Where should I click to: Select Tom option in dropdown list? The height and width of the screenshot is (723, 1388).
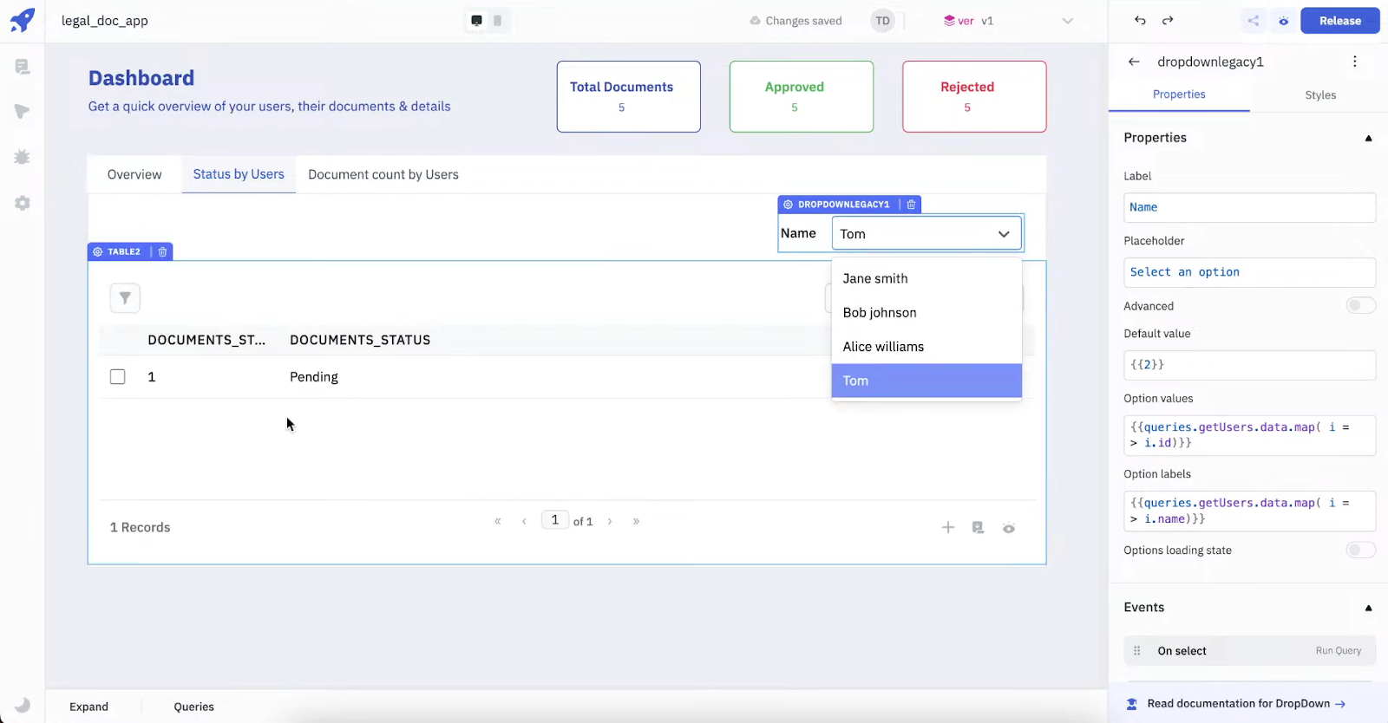coord(926,381)
